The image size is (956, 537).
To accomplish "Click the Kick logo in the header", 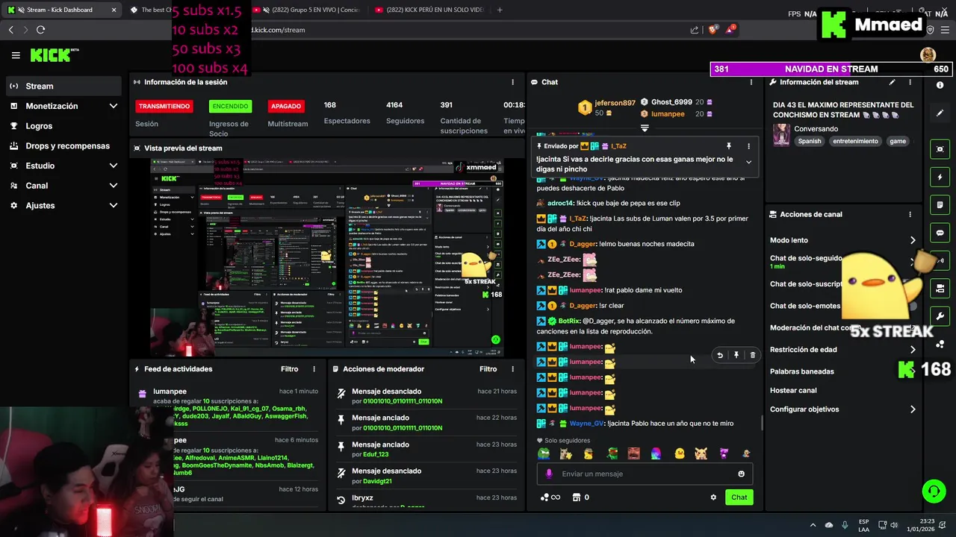I will click(54, 55).
